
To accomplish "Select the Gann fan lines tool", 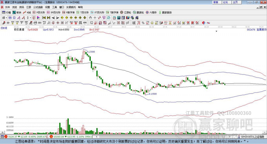I will [x=96, y=23].
